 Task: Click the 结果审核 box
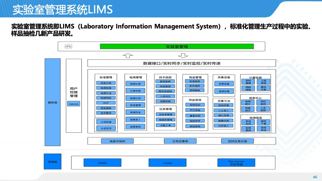click(135, 127)
